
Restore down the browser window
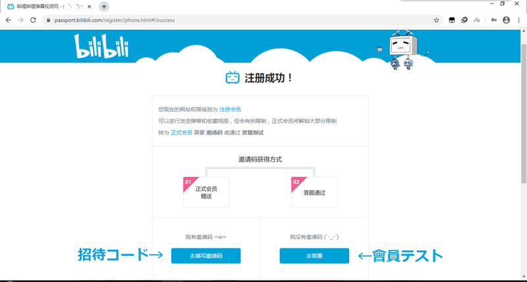(503, 4)
